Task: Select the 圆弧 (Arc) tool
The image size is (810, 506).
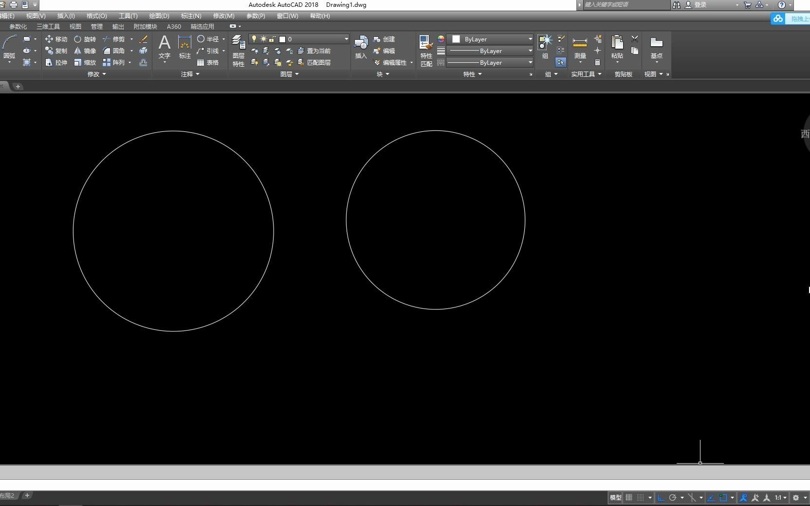Action: coord(9,47)
